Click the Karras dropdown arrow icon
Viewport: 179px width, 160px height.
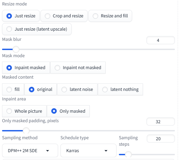pyautogui.click(x=106, y=151)
